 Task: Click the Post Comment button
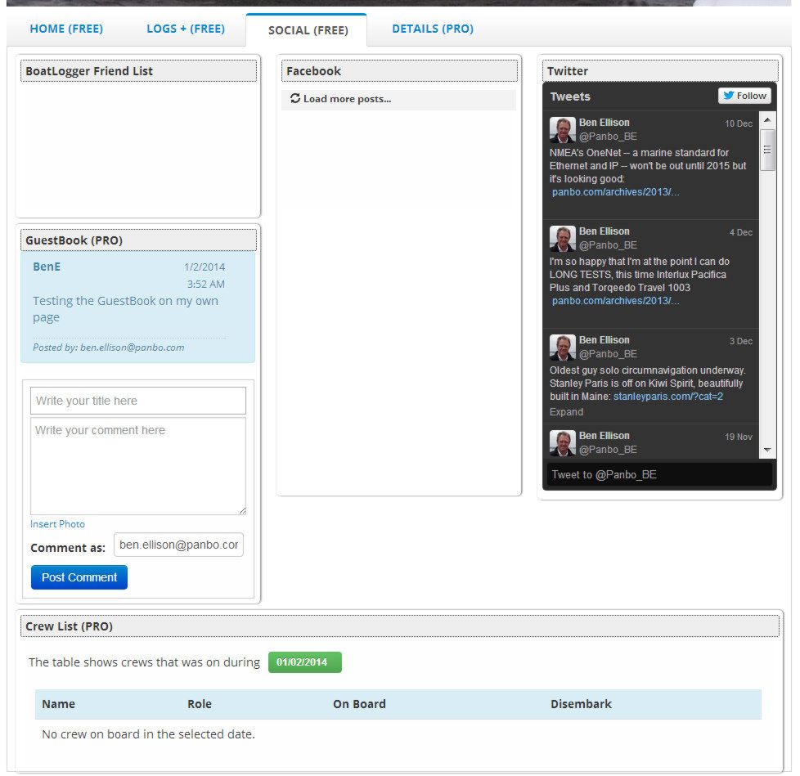pos(79,577)
